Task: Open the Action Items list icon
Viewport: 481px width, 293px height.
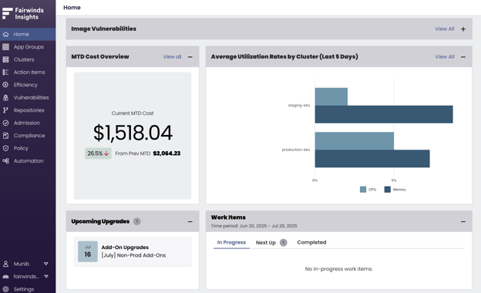Action: (5, 72)
